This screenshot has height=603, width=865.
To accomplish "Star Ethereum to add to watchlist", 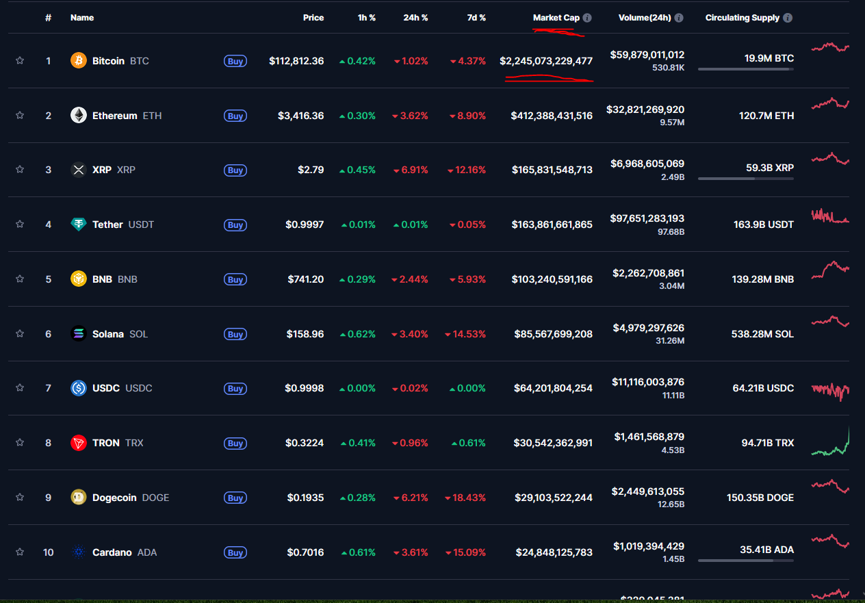I will [x=20, y=116].
